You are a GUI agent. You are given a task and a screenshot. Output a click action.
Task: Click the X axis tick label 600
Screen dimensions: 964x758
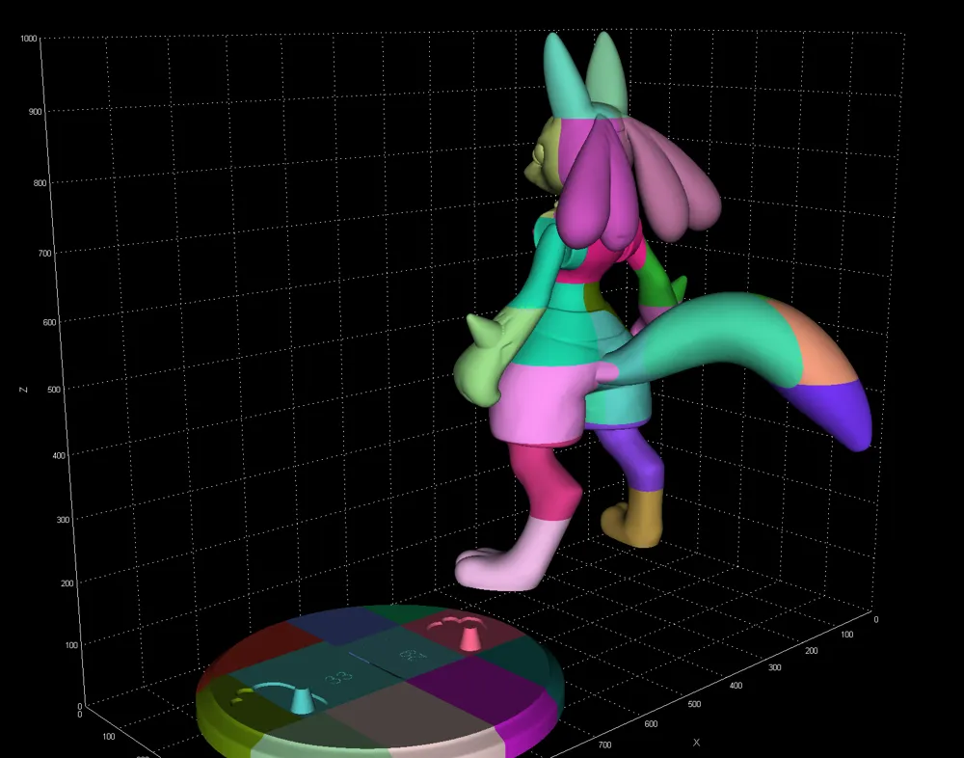click(651, 724)
